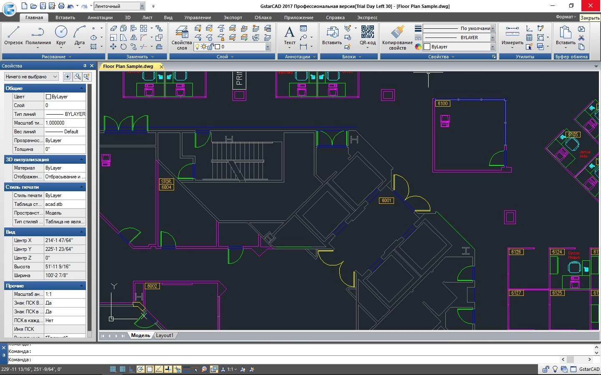Image resolution: width=601 pixels, height=375 pixels.
Task: Select the rotate tool in Заменить
Action: tap(123, 47)
